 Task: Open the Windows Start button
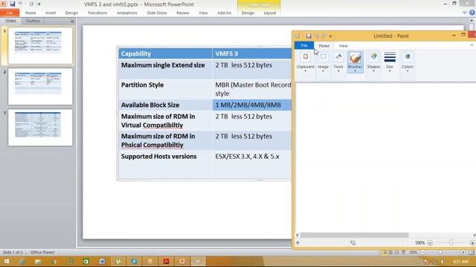[x=7, y=261]
